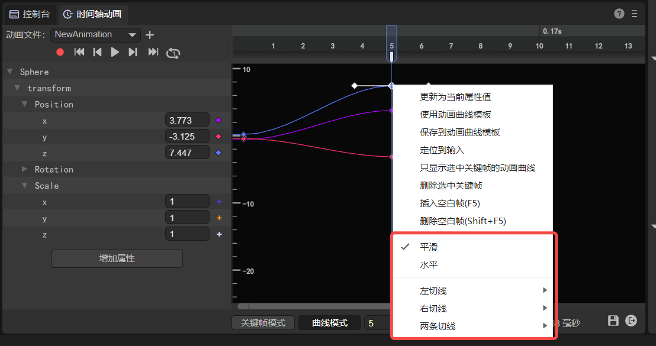Switch to the 控制台 tab

30,14
